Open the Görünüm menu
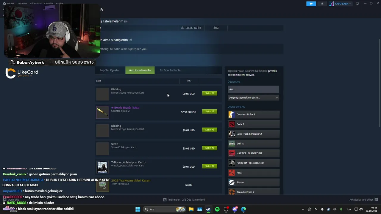The width and height of the screenshot is (381, 214). pos(22,4)
